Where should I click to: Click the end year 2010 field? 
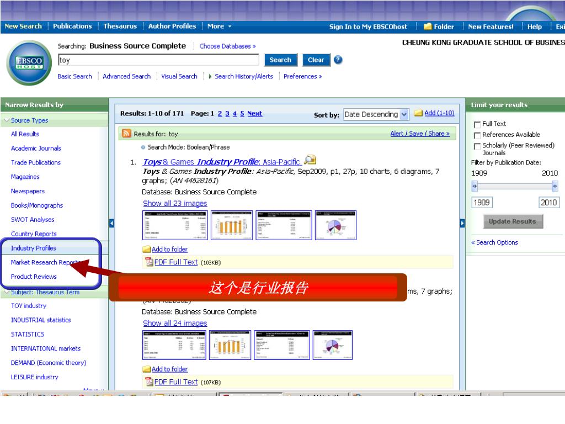(549, 202)
